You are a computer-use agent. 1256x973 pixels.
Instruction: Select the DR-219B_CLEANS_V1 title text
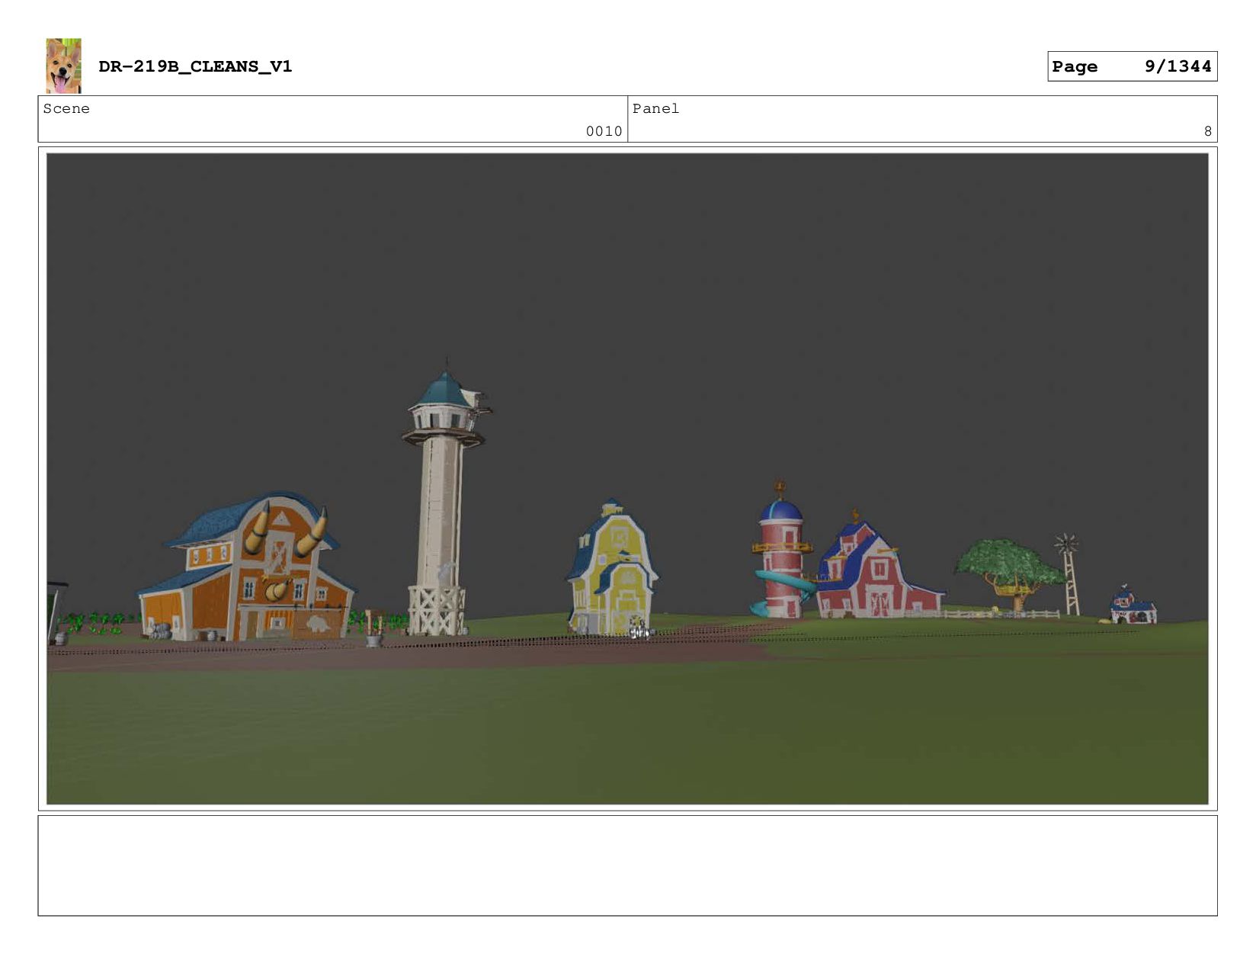point(195,66)
